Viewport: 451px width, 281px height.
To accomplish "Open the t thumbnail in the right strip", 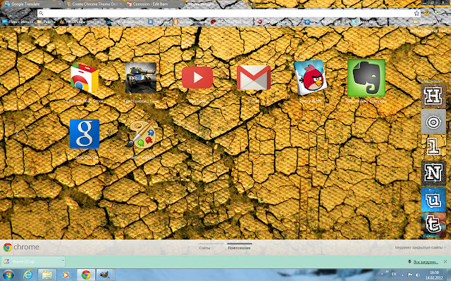I will [x=433, y=225].
